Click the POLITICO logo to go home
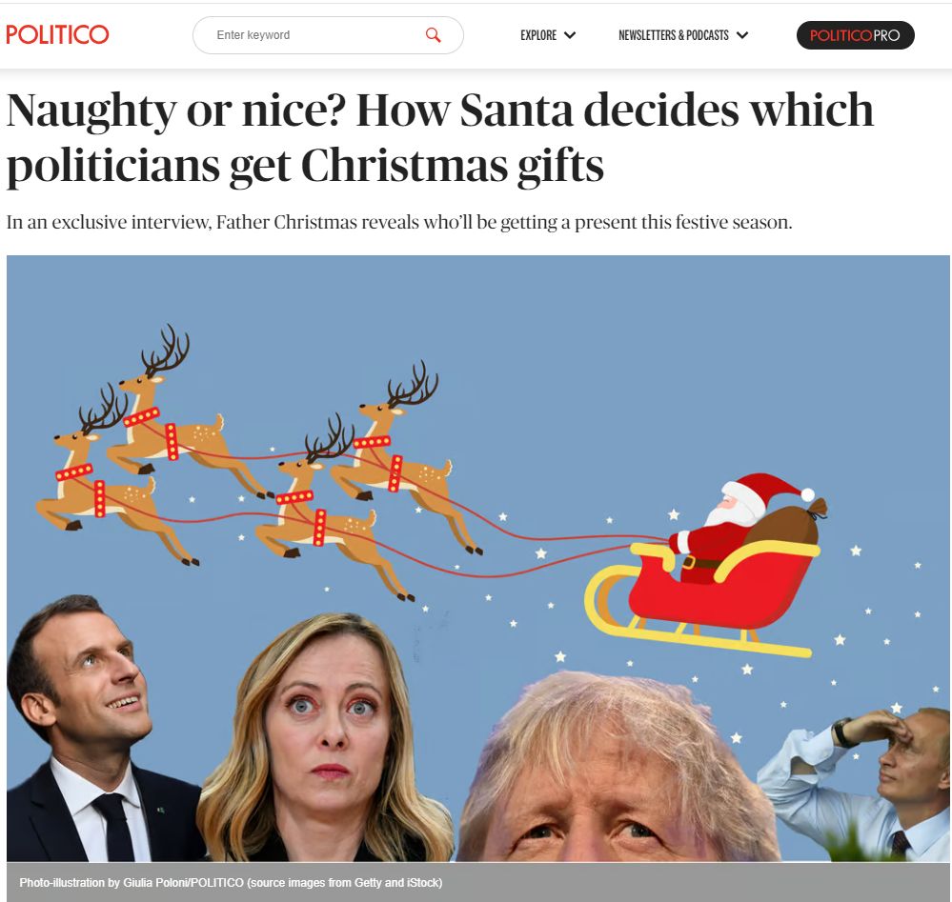 57,34
